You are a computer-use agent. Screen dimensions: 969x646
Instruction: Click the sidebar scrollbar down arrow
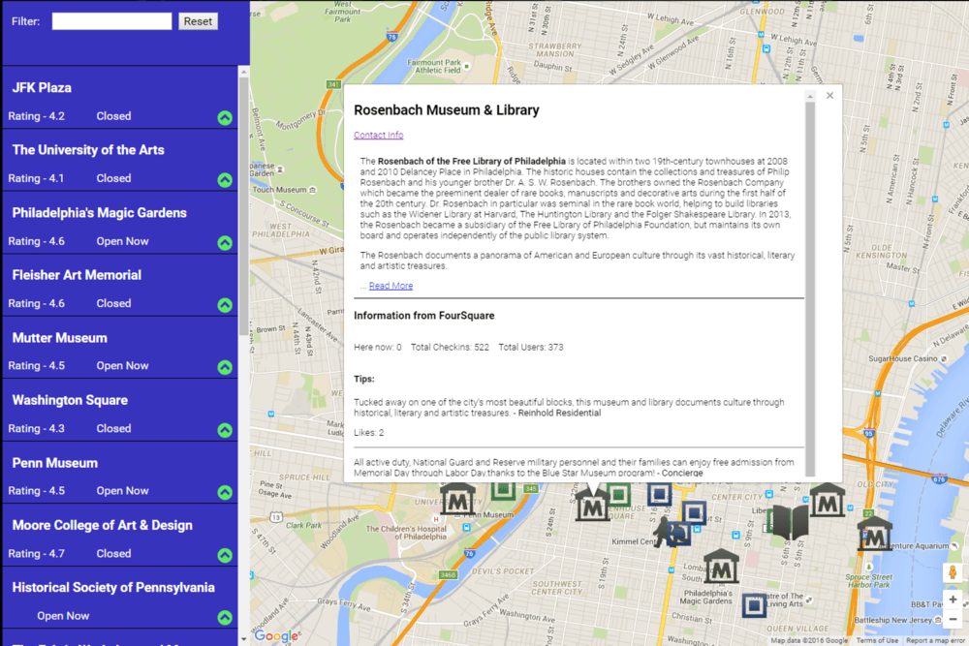[243, 640]
